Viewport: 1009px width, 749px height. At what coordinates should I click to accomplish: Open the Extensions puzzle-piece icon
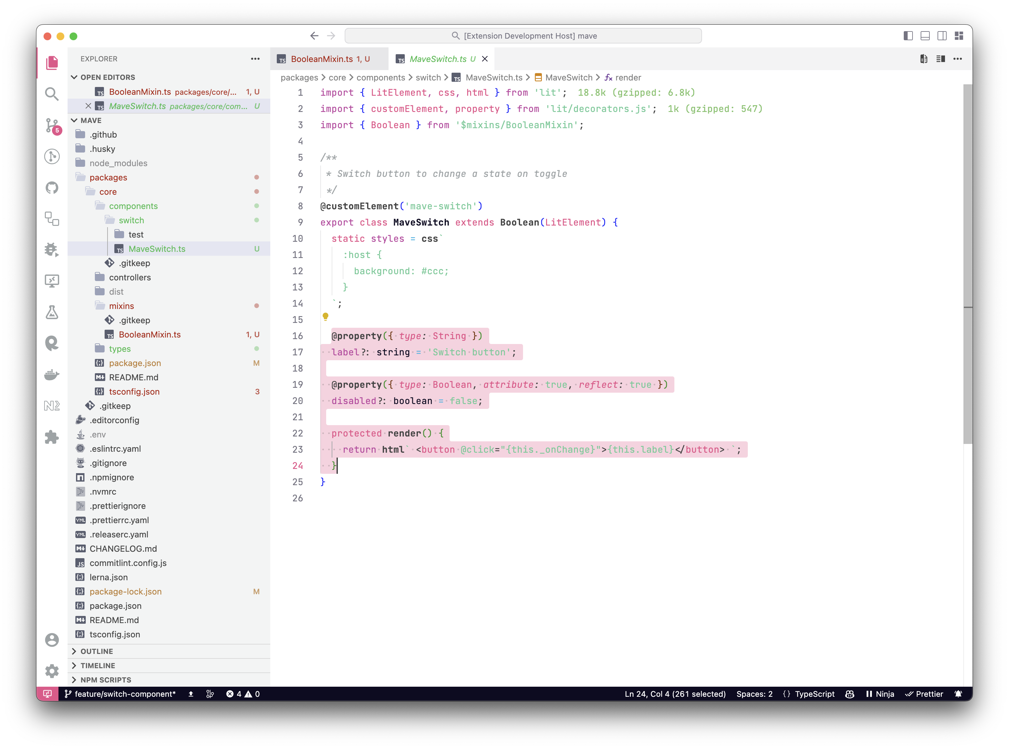52,437
